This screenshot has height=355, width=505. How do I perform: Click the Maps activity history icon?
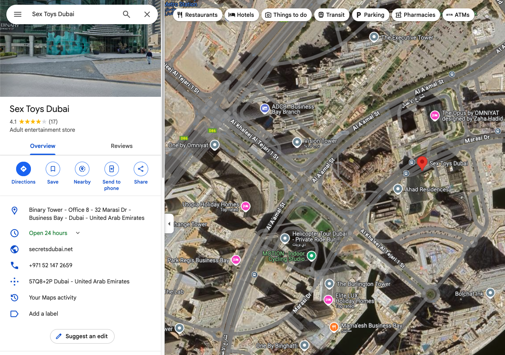(14, 298)
